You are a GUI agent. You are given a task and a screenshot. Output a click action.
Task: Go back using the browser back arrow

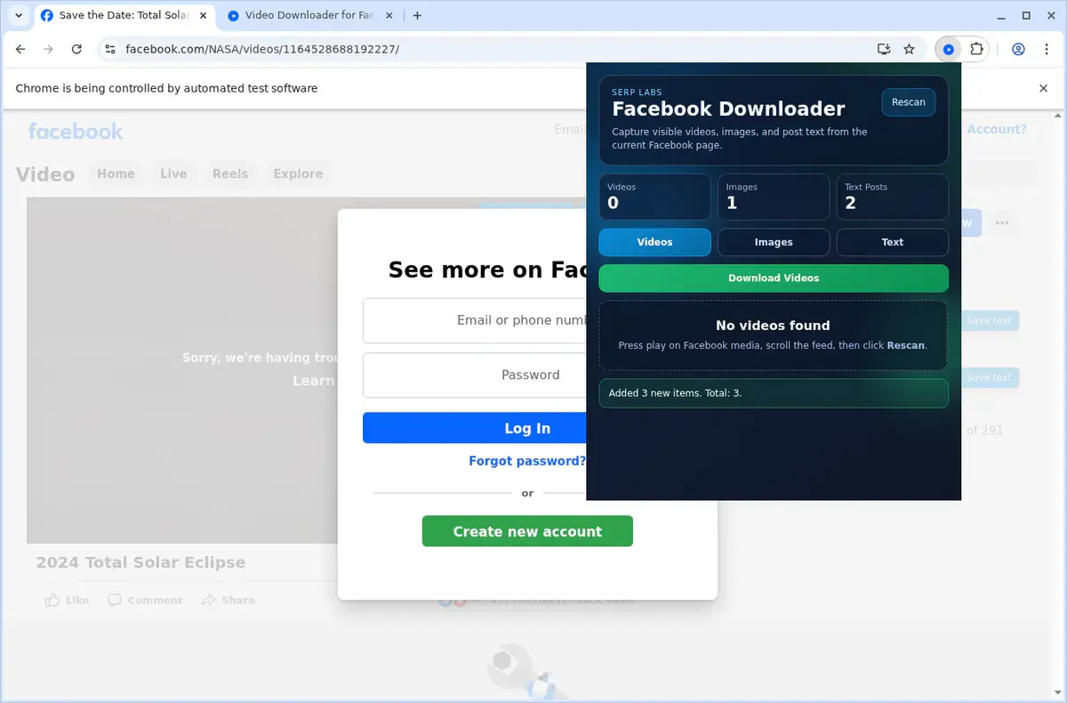[20, 50]
